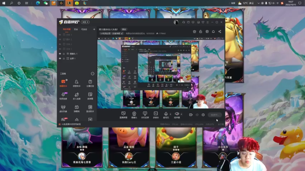Viewport: 305px width, 171px height.
Task: Open the layout grid icon beside the bell
Action: pos(207,32)
